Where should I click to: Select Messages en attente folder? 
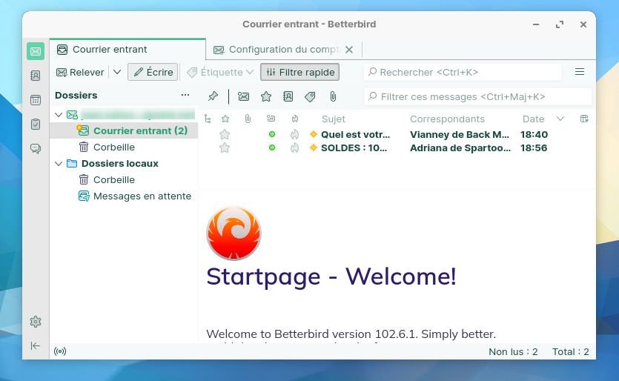click(142, 196)
